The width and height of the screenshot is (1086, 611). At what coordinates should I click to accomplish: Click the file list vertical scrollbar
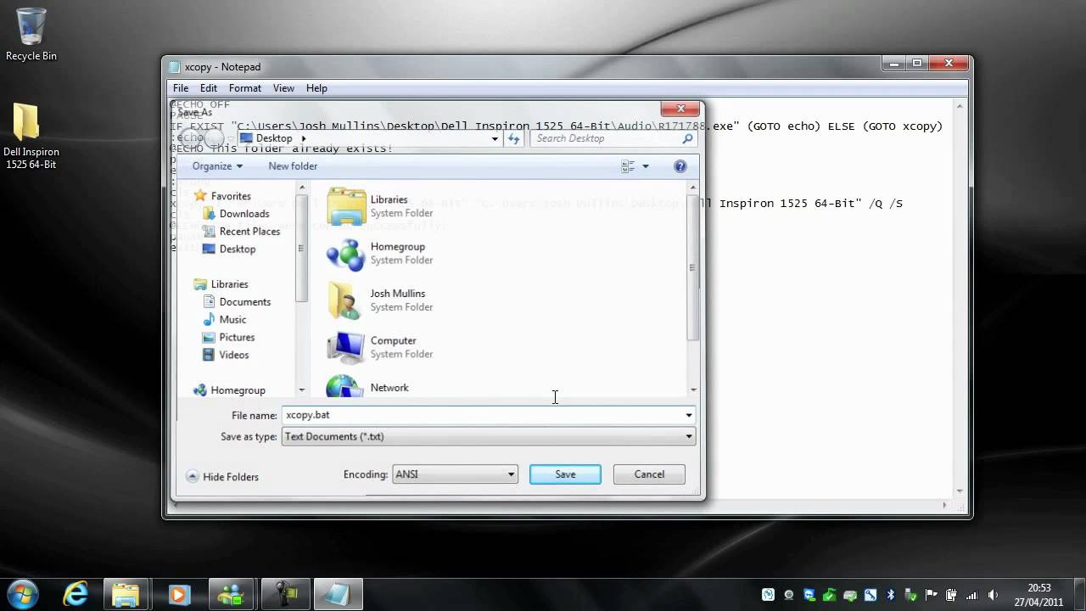692,268
